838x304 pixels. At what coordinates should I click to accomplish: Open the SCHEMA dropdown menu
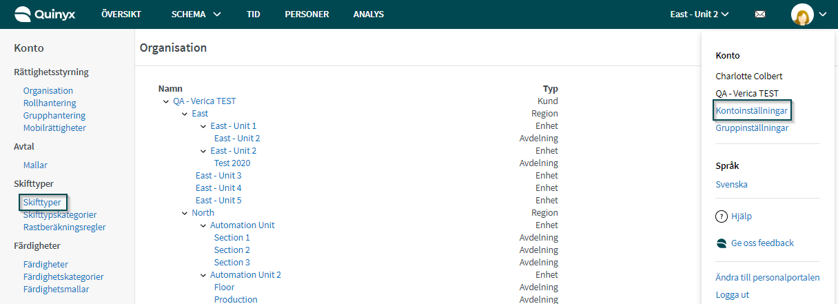pyautogui.click(x=196, y=14)
